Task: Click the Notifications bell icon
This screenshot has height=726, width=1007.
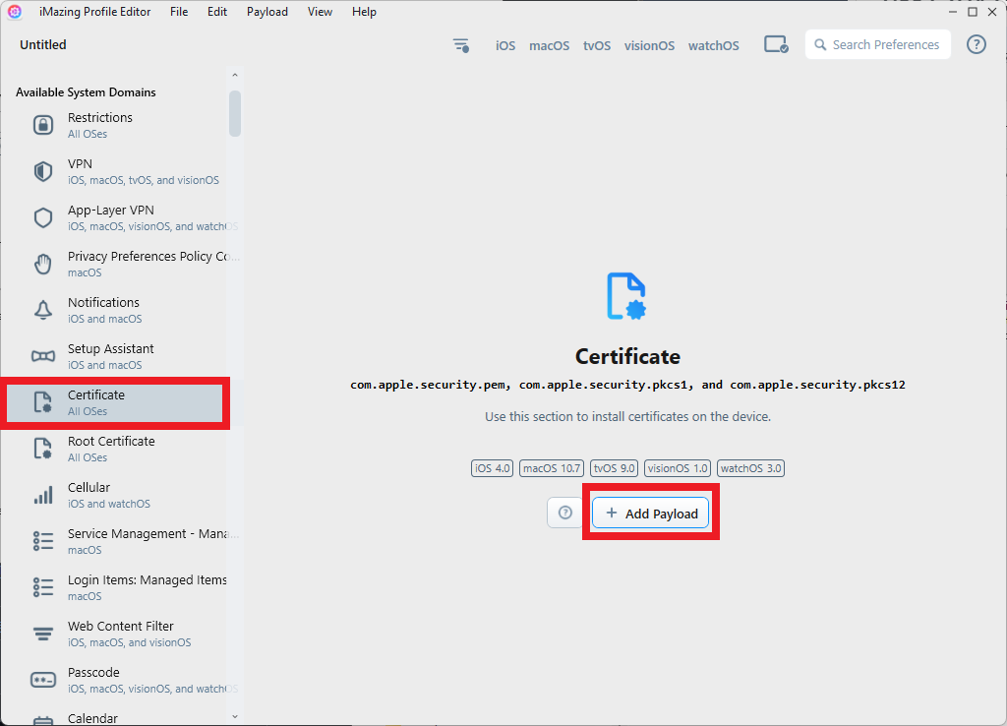Action: (43, 310)
